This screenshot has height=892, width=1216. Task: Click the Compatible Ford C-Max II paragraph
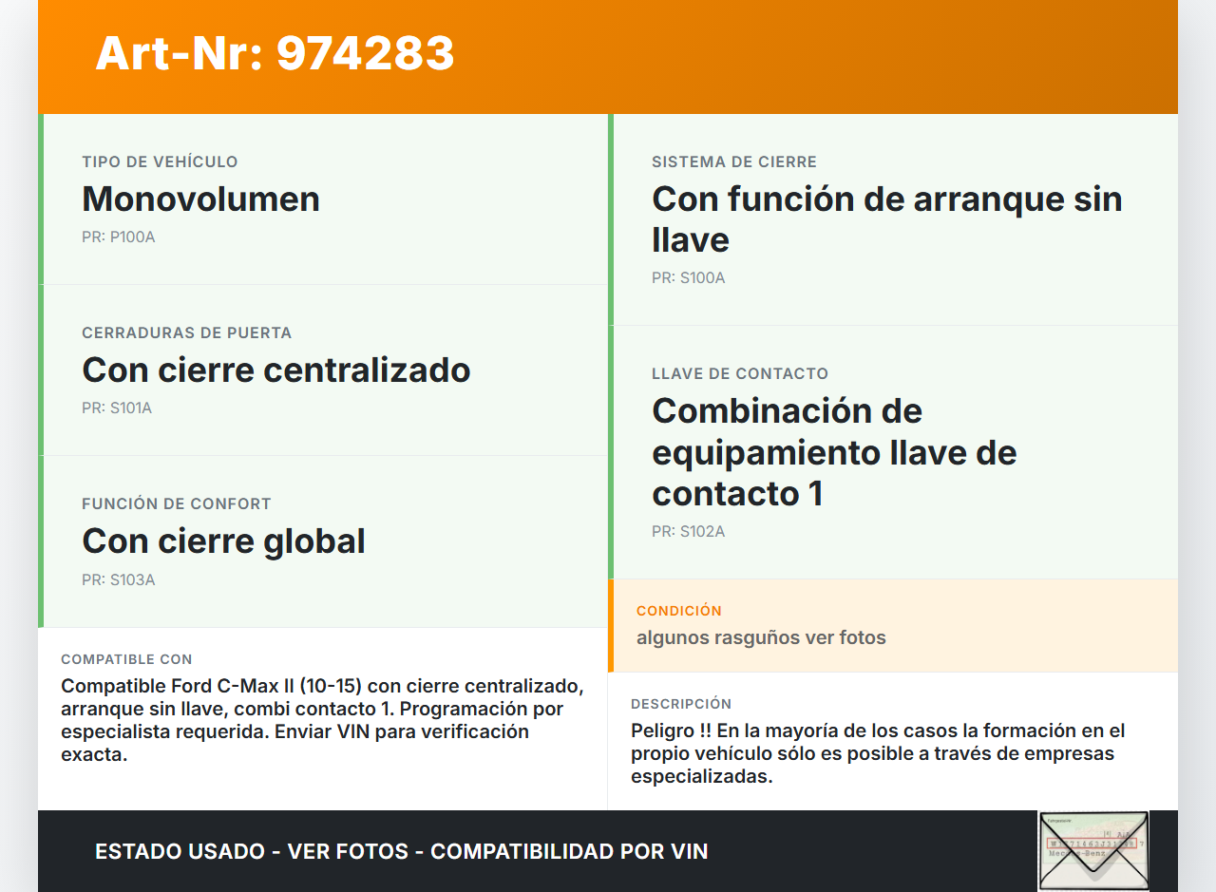click(x=322, y=720)
